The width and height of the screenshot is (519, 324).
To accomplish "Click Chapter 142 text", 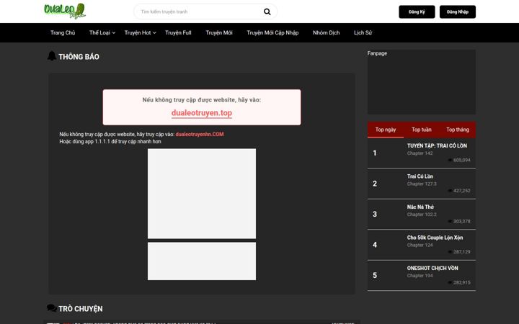I will [420, 153].
